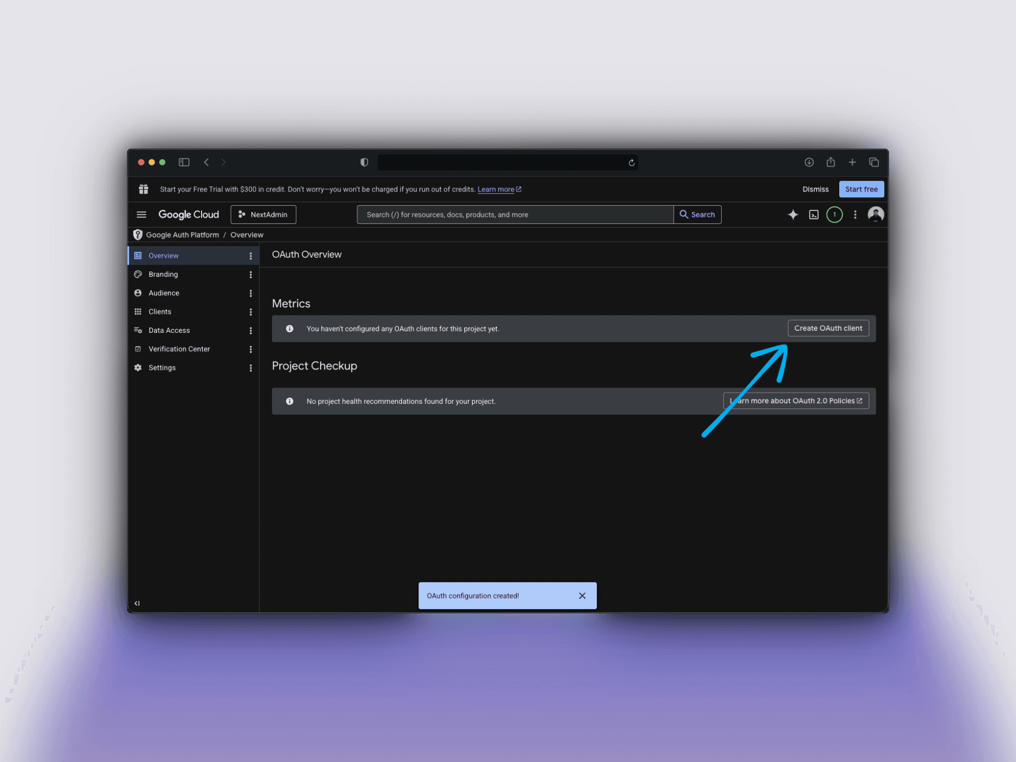Click the Start free button

coord(861,189)
